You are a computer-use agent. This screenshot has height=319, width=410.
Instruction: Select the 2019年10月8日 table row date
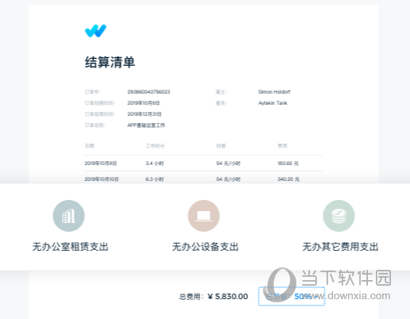tap(101, 163)
